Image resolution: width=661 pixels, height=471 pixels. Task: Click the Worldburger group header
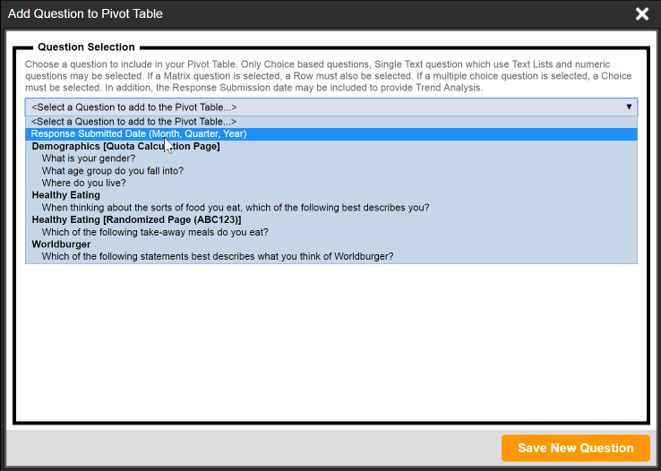click(x=61, y=244)
